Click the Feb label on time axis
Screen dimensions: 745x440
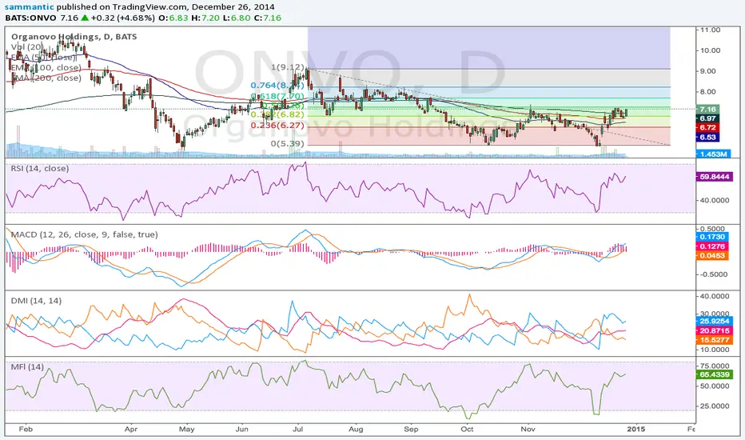pos(26,429)
